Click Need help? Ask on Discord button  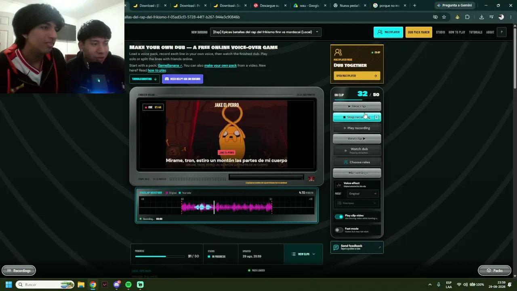coord(183,79)
